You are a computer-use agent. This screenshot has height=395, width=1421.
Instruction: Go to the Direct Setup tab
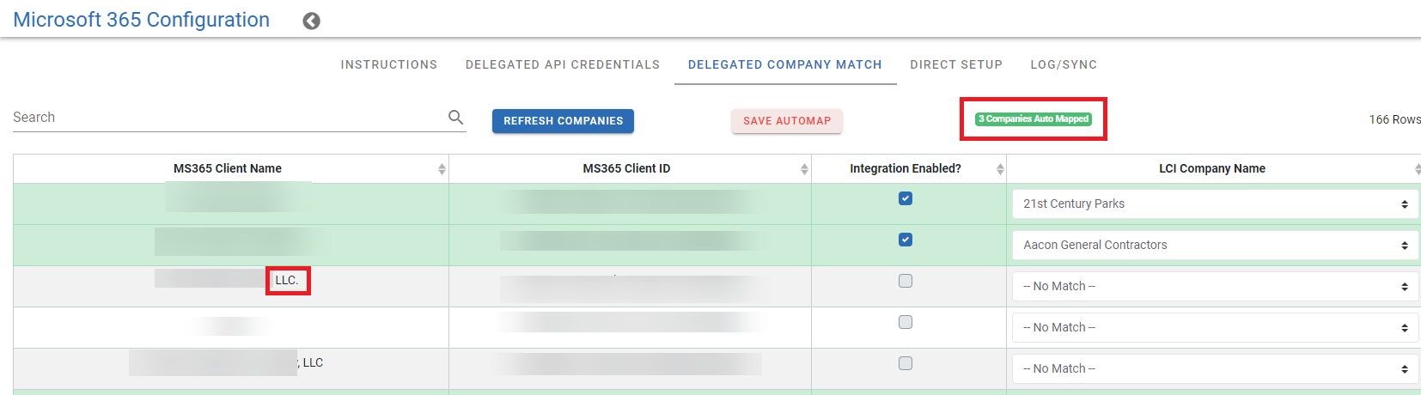tap(956, 64)
